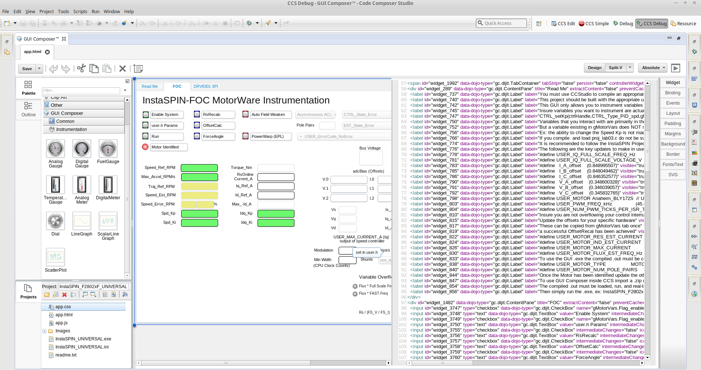The width and height of the screenshot is (701, 370).
Task: Open the Save button dropdown arrow
Action: coord(39,68)
